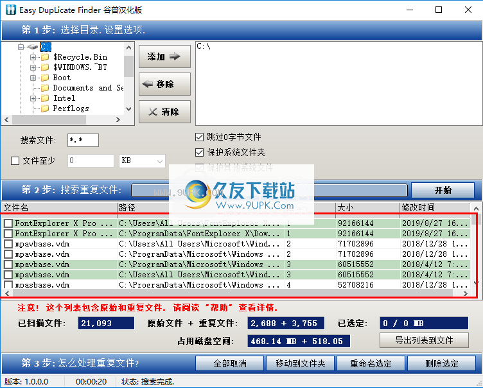Click results list horizontal scroll right arrow
The image size is (483, 389).
[466, 293]
